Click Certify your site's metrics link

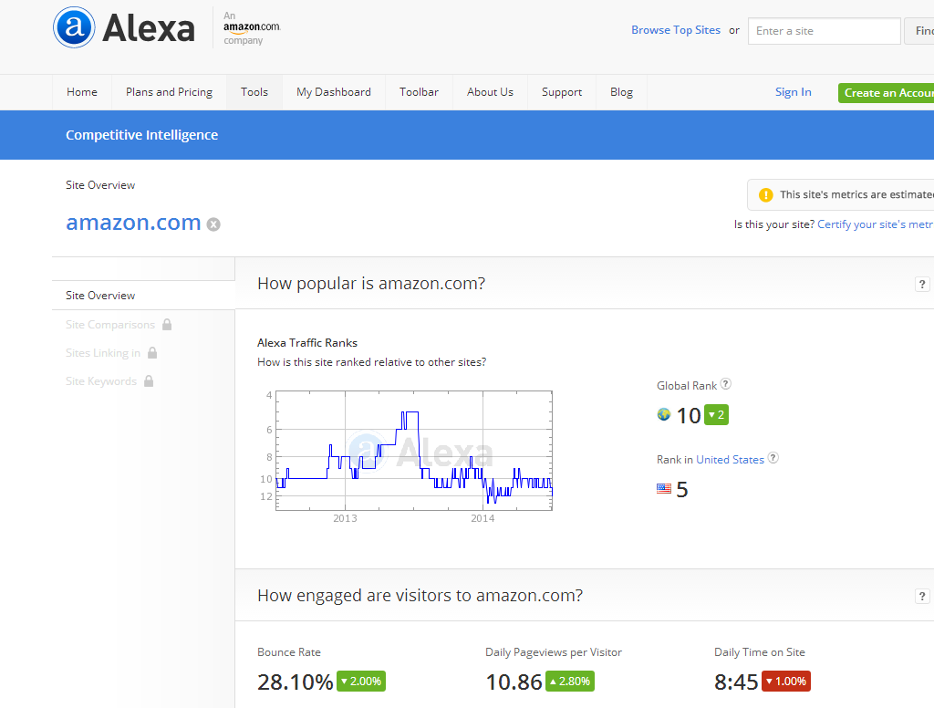[875, 224]
